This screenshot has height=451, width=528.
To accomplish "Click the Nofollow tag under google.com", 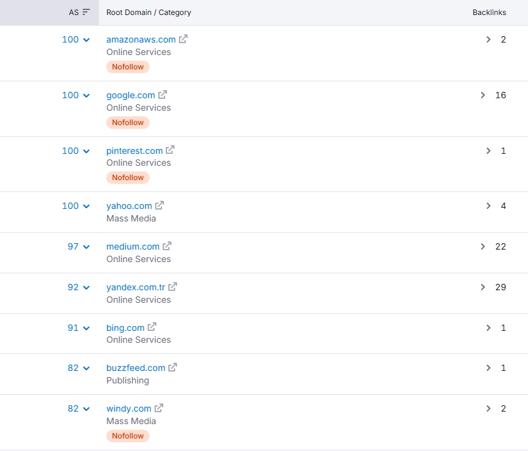I will tap(128, 122).
